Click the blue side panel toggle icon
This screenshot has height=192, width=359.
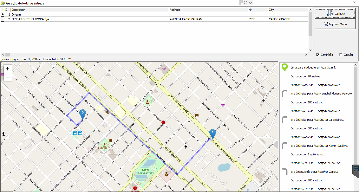(356, 169)
